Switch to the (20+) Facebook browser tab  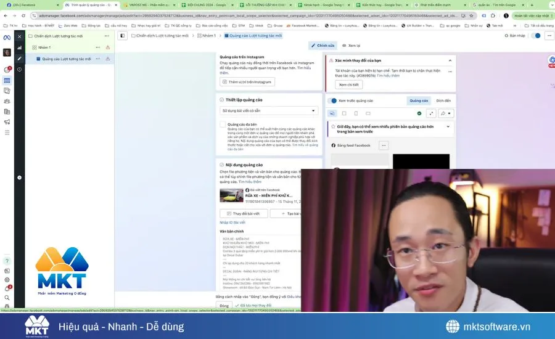(31, 5)
